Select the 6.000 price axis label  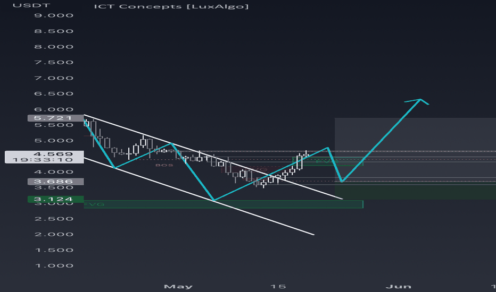click(54, 109)
